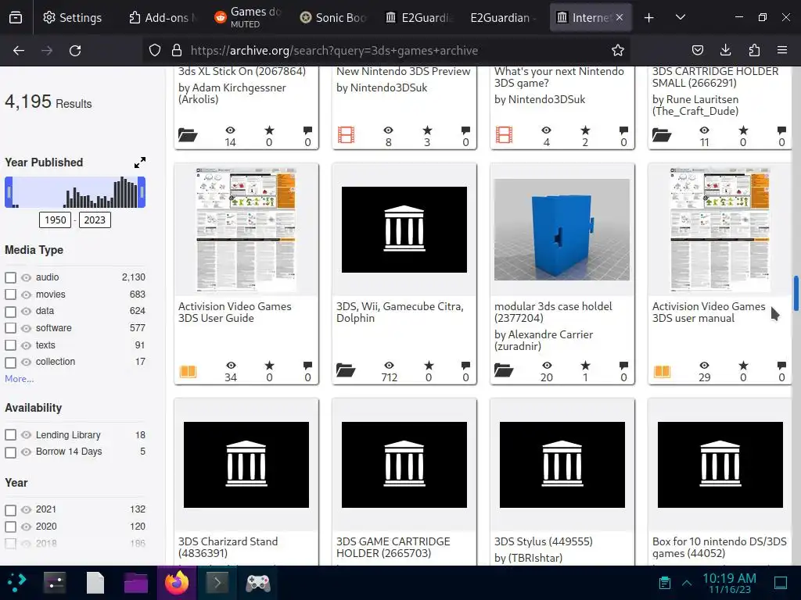The width and height of the screenshot is (801, 600).
Task: Open the Firefox hamburger menu
Action: pyautogui.click(x=782, y=50)
